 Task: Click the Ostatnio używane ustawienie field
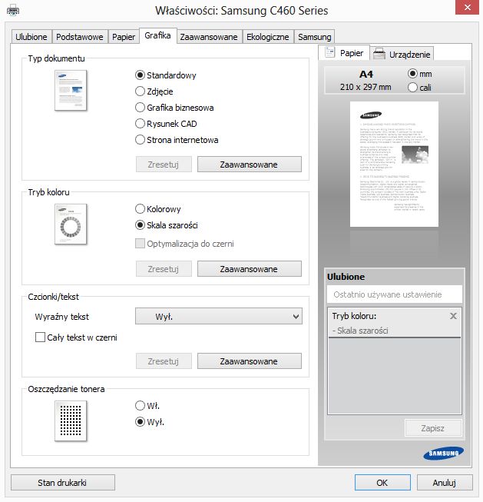click(x=395, y=294)
